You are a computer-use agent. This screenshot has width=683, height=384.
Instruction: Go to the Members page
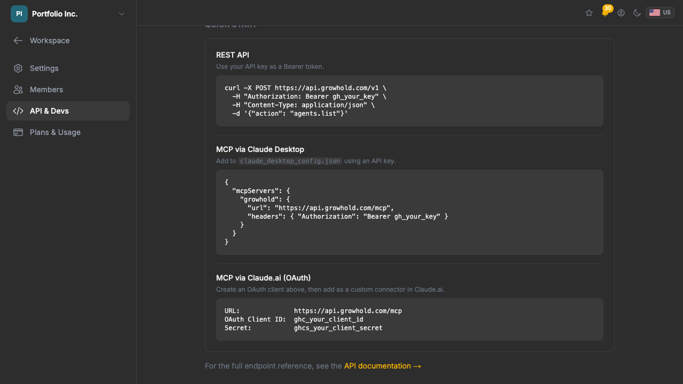(68, 90)
